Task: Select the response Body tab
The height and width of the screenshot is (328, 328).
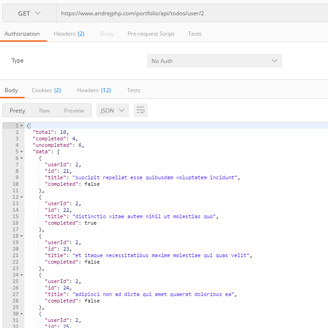Action: pyautogui.click(x=11, y=90)
